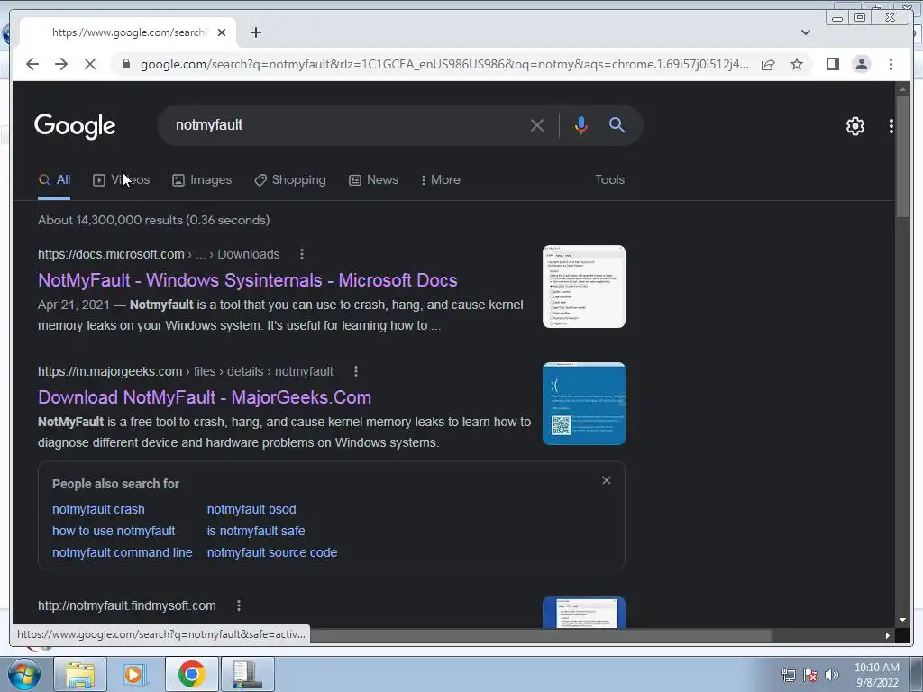Select the All results tab
The image size is (923, 692).
pyautogui.click(x=54, y=180)
